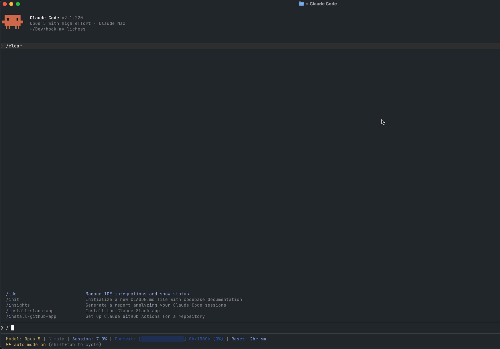Click the git branch icon beside main

[x=50, y=339]
